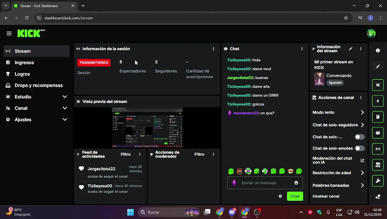Click browser address bar URL
The image size is (387, 219).
(x=69, y=18)
